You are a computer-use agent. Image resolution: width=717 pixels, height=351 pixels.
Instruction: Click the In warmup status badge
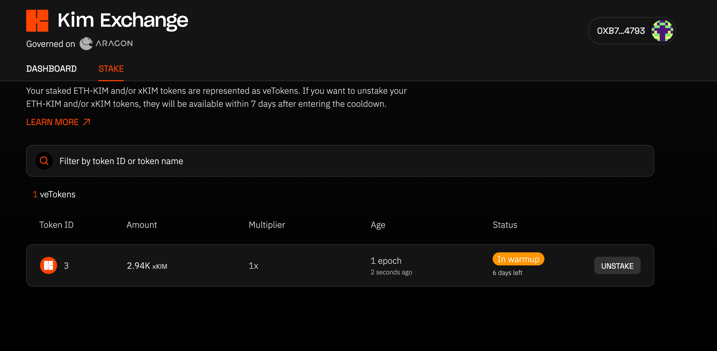pos(518,259)
